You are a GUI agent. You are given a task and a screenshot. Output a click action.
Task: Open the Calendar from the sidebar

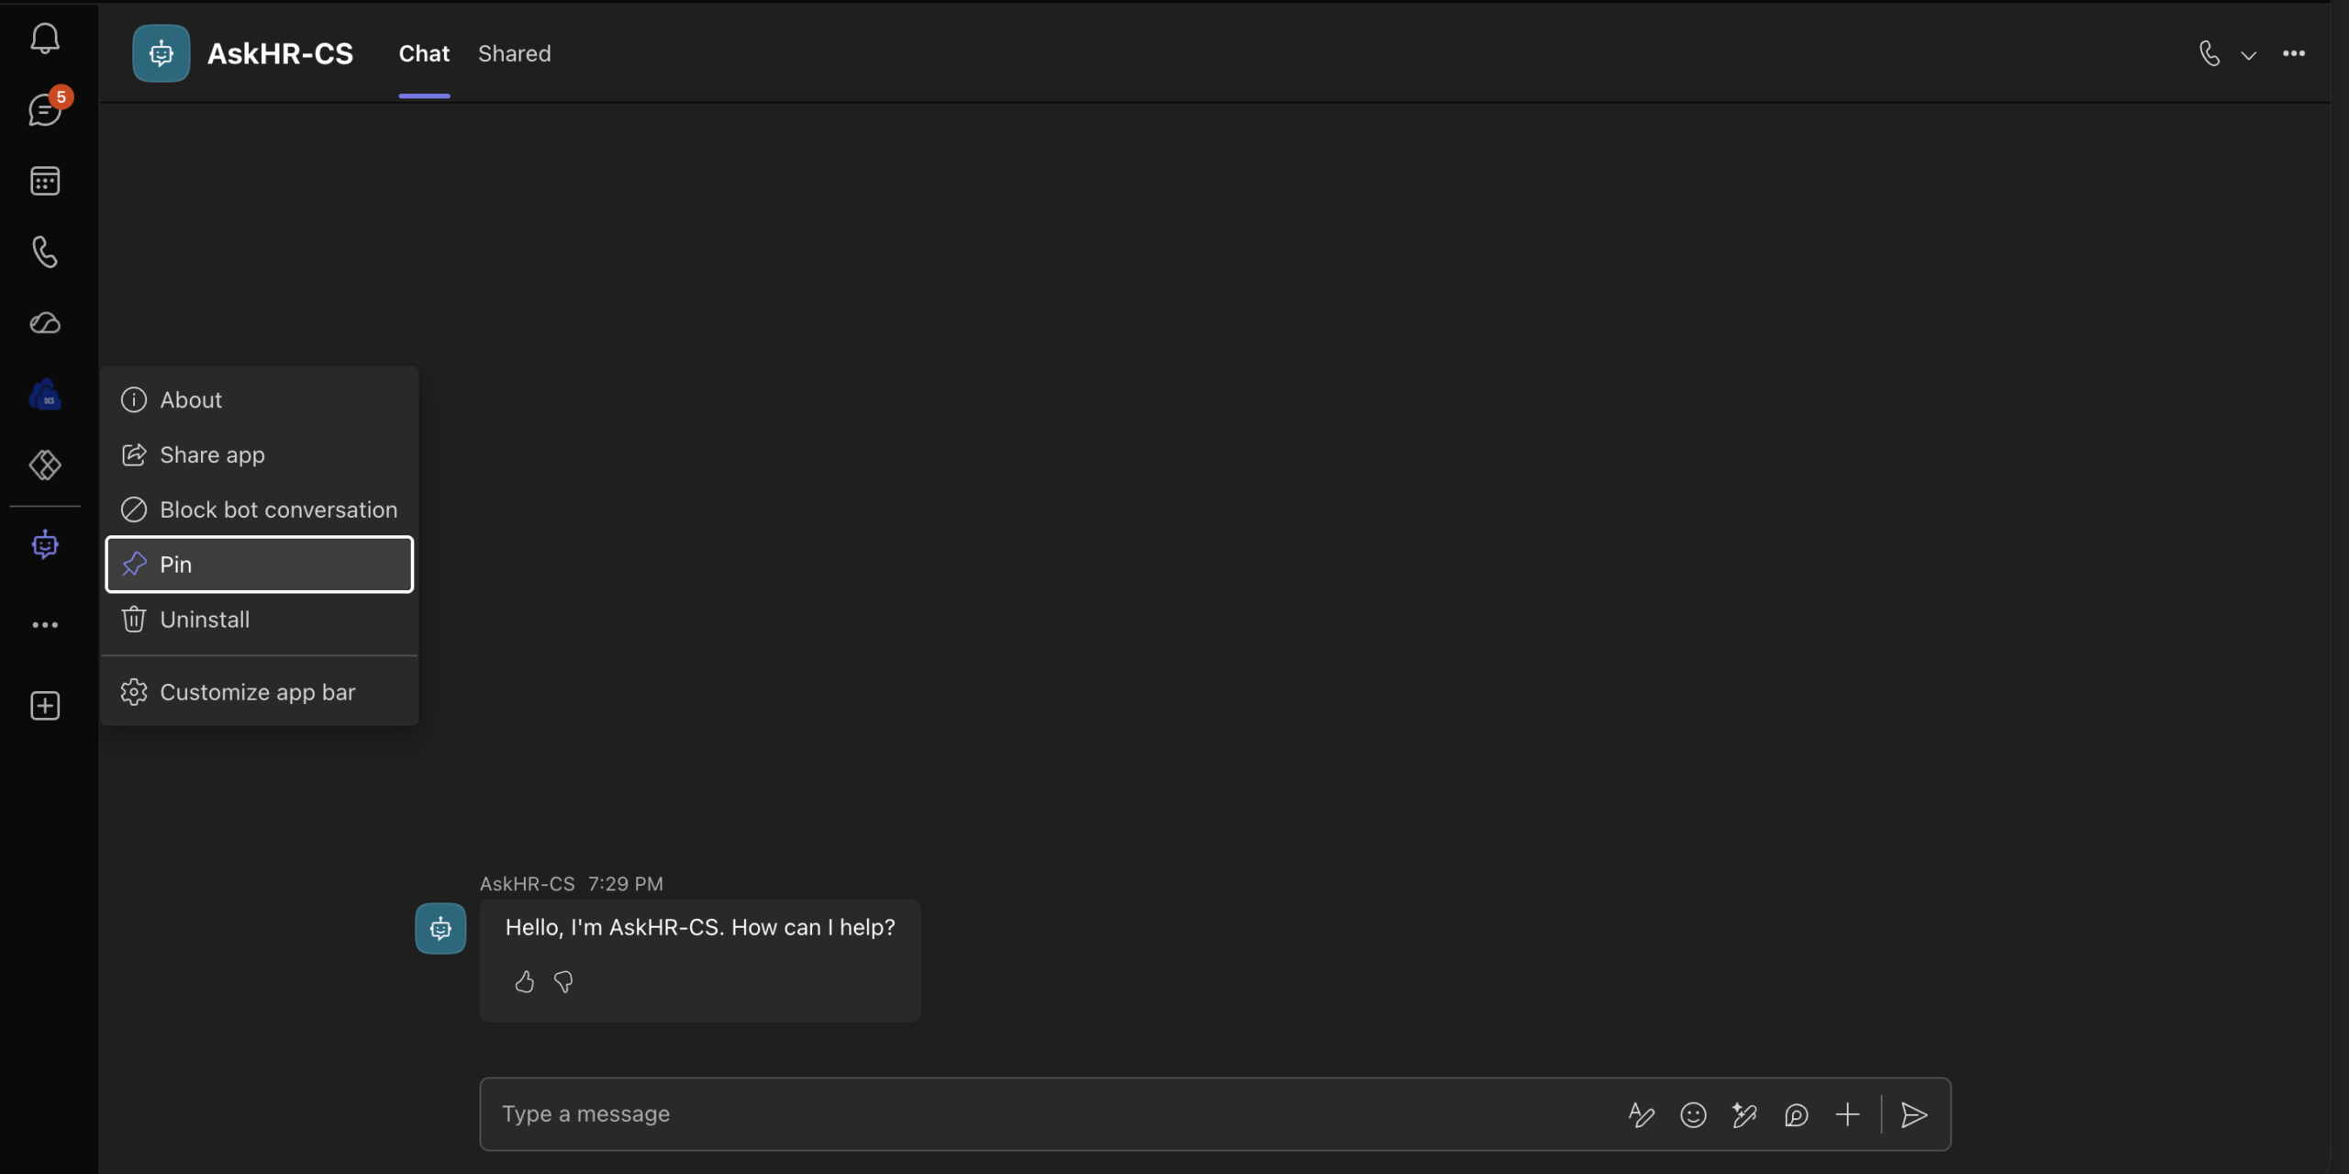pyautogui.click(x=45, y=180)
